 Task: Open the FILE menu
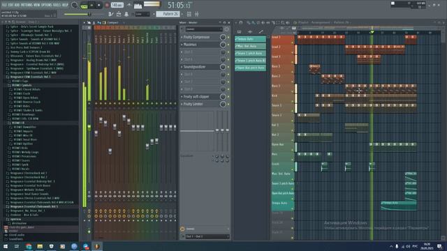[4, 5]
